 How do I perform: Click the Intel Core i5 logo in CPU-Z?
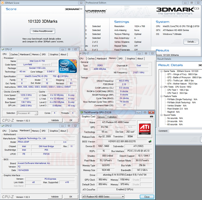tap(68, 66)
